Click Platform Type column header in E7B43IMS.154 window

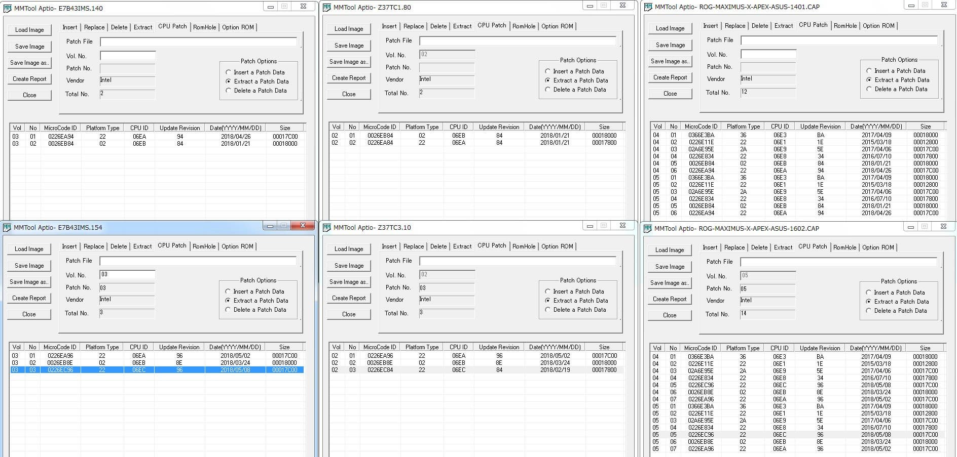point(102,347)
